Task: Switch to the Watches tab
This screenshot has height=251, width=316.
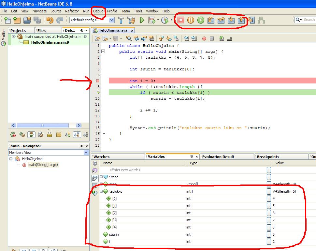Action: (x=118, y=157)
